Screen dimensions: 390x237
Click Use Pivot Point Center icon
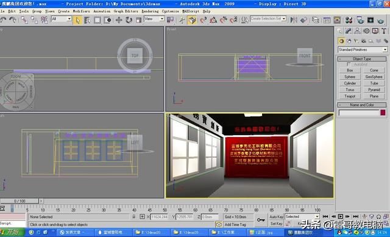point(171,20)
